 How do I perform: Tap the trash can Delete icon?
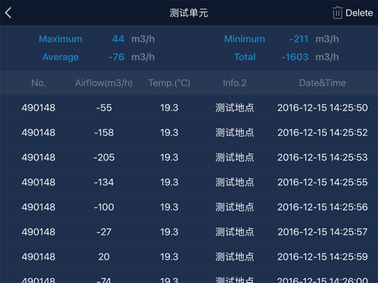338,13
